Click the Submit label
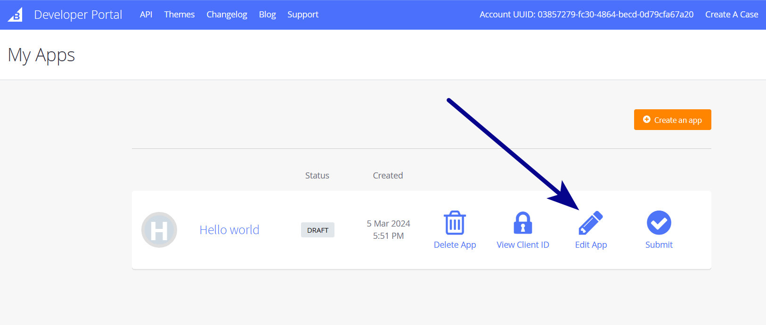Screen dimensions: 766x325 click(x=659, y=245)
